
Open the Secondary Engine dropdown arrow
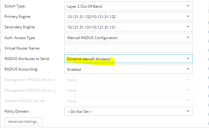coord(188,27)
